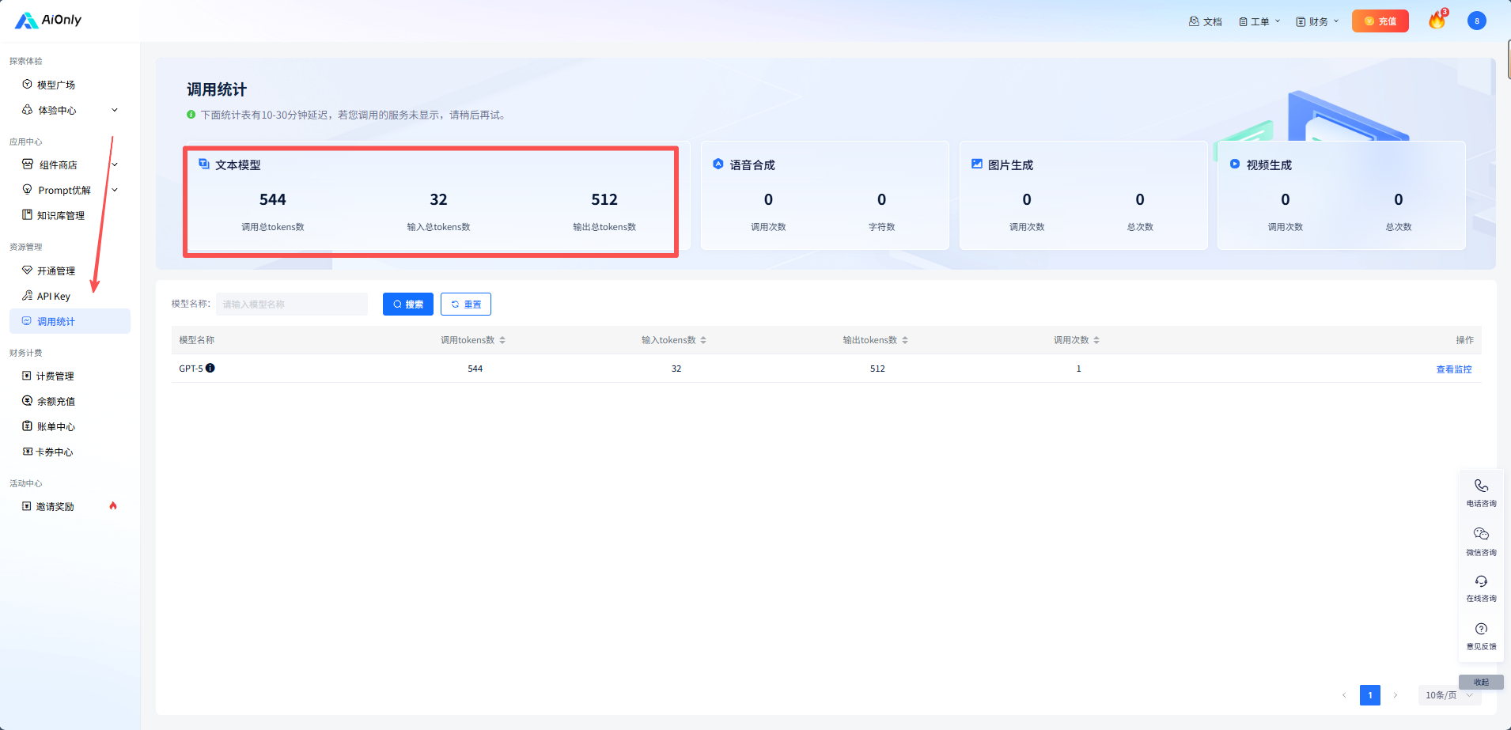Click the flame icon beside 邀请奖励
This screenshot has height=730, width=1511.
pos(113,505)
